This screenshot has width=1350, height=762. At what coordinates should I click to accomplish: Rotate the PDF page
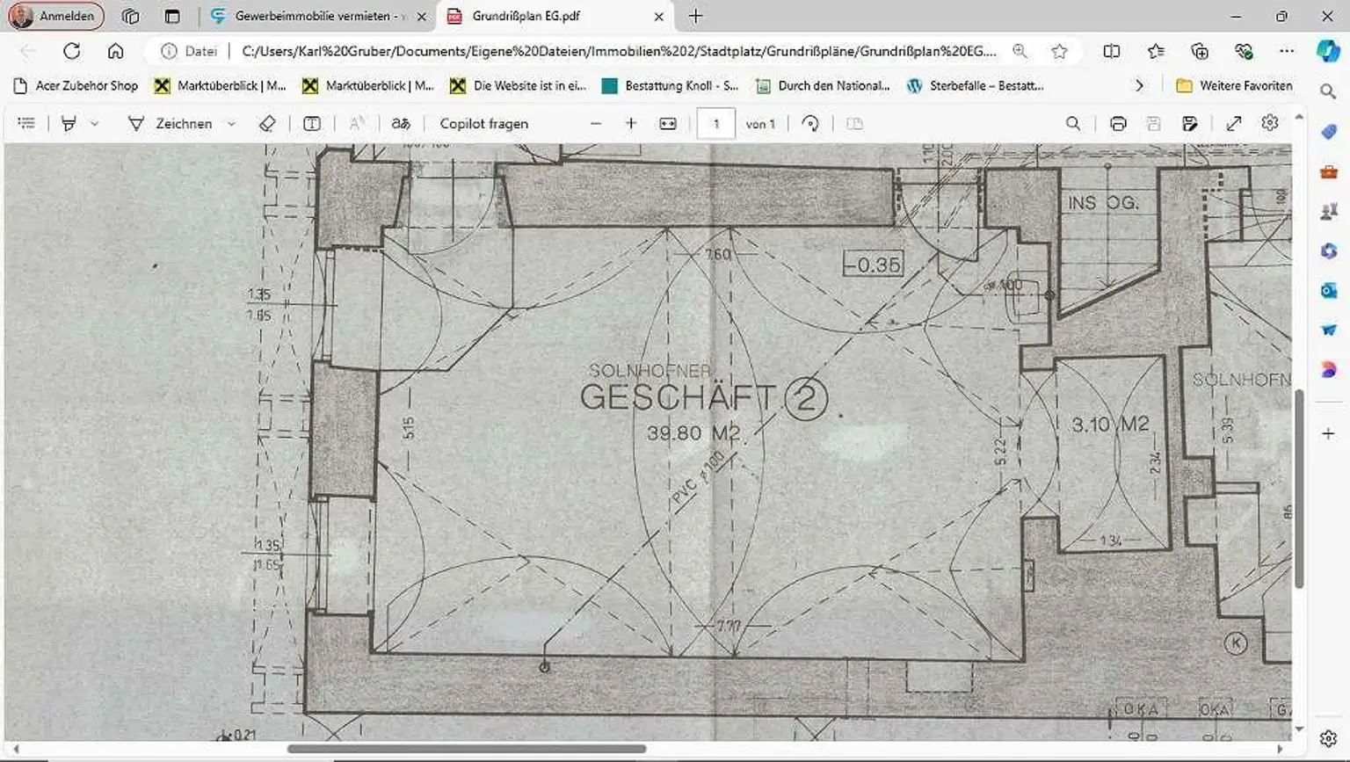pyautogui.click(x=810, y=124)
